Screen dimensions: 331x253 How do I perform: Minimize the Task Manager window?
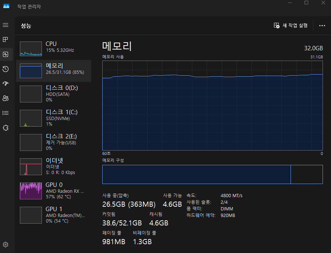coord(290,3)
